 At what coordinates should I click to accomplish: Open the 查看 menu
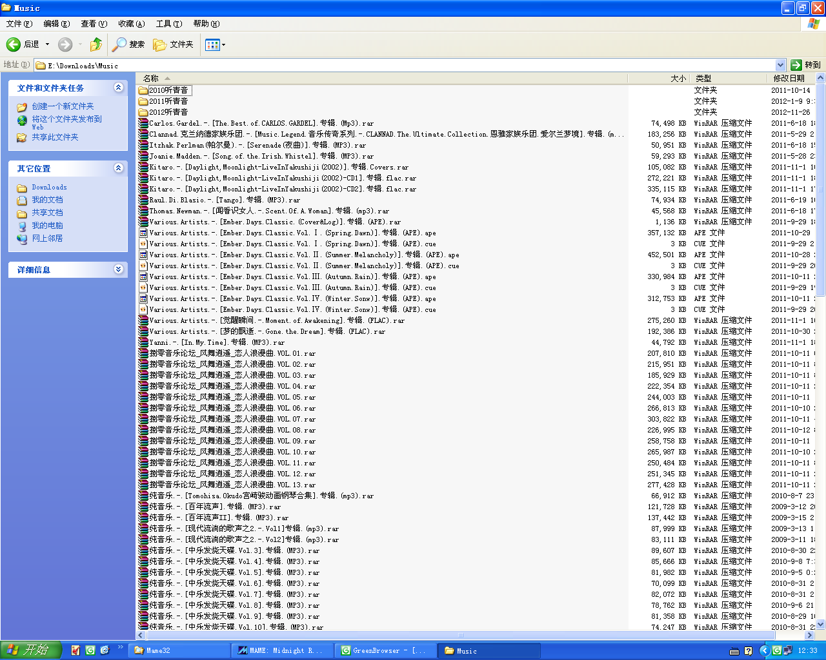(94, 24)
